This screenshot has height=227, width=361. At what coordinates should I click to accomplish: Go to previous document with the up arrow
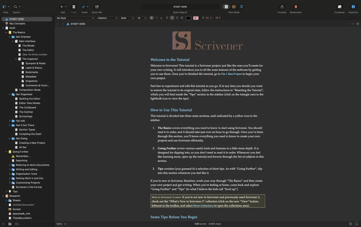[x=349, y=24]
